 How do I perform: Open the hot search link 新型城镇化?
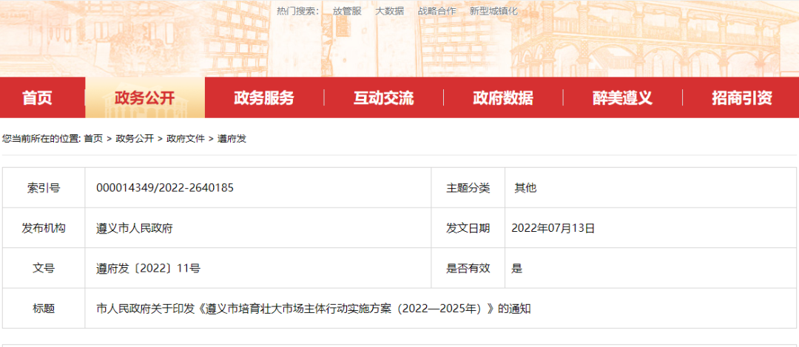click(493, 11)
